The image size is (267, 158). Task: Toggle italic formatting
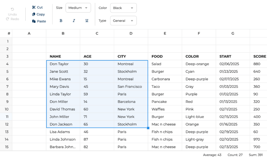(x=74, y=21)
